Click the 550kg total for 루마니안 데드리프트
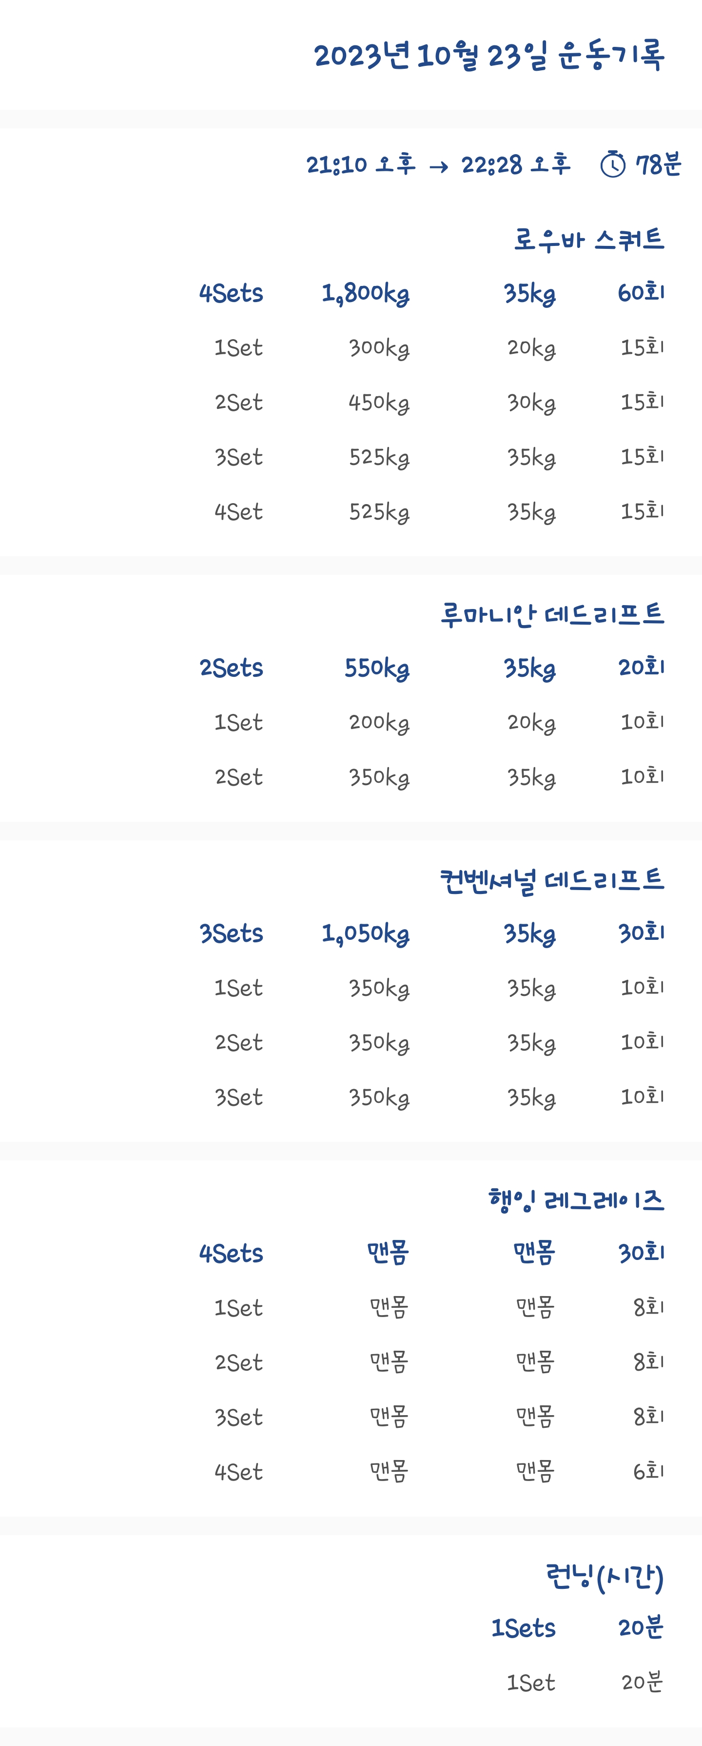The height and width of the screenshot is (1746, 702). click(x=377, y=669)
